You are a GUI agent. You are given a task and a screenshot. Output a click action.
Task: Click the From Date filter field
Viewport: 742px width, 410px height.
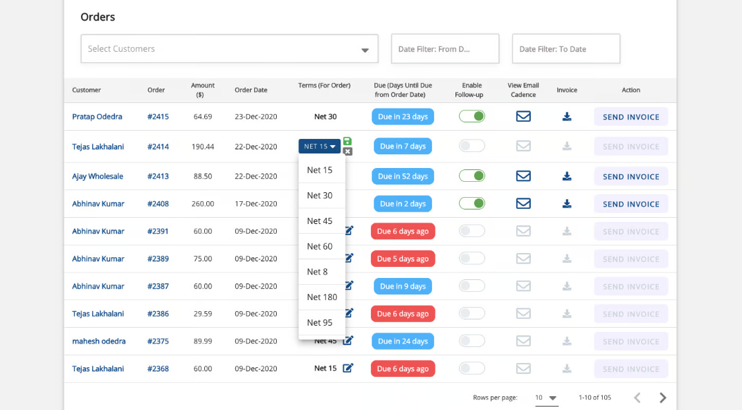[x=444, y=49]
